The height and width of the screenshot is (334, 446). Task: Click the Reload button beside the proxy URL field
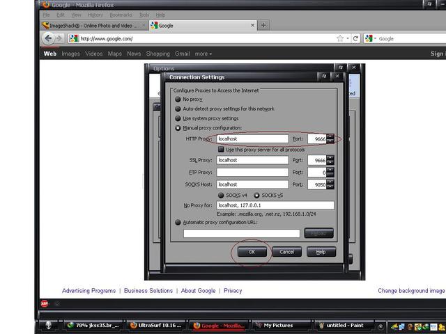click(319, 233)
